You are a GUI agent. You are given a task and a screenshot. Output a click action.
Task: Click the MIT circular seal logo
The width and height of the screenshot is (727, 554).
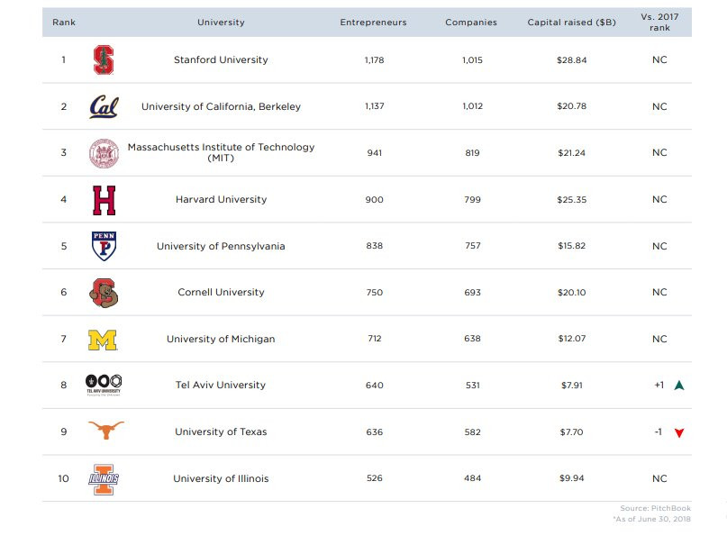[104, 153]
